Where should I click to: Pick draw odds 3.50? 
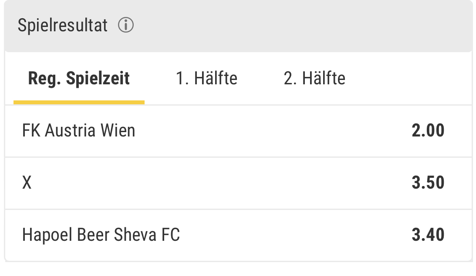click(x=428, y=183)
